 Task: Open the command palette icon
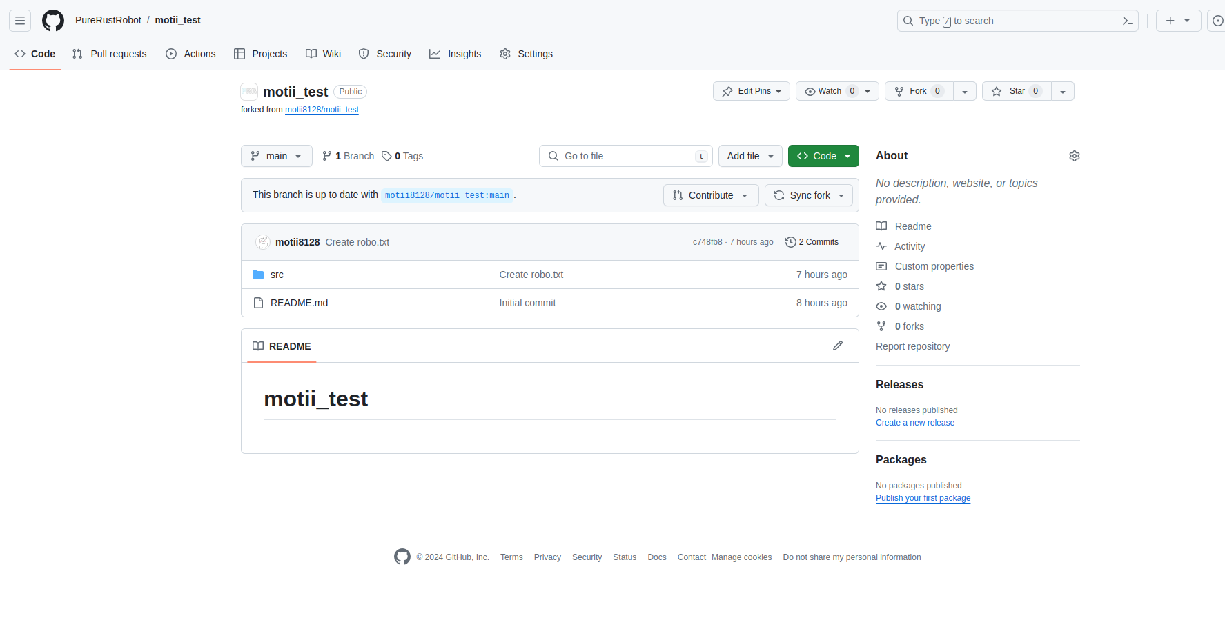point(1128,21)
